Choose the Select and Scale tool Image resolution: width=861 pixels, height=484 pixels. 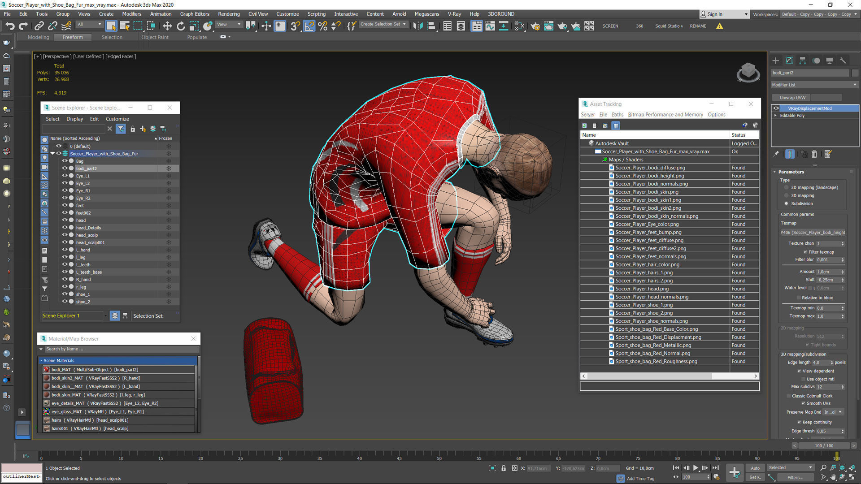(194, 26)
